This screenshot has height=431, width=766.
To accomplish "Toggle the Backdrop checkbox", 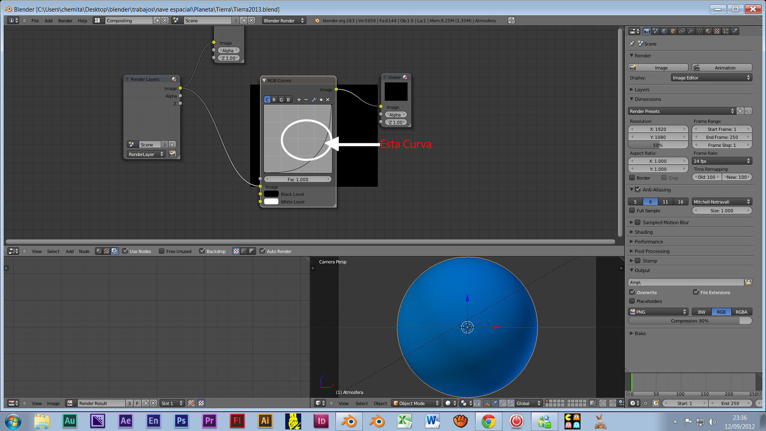I will [202, 251].
